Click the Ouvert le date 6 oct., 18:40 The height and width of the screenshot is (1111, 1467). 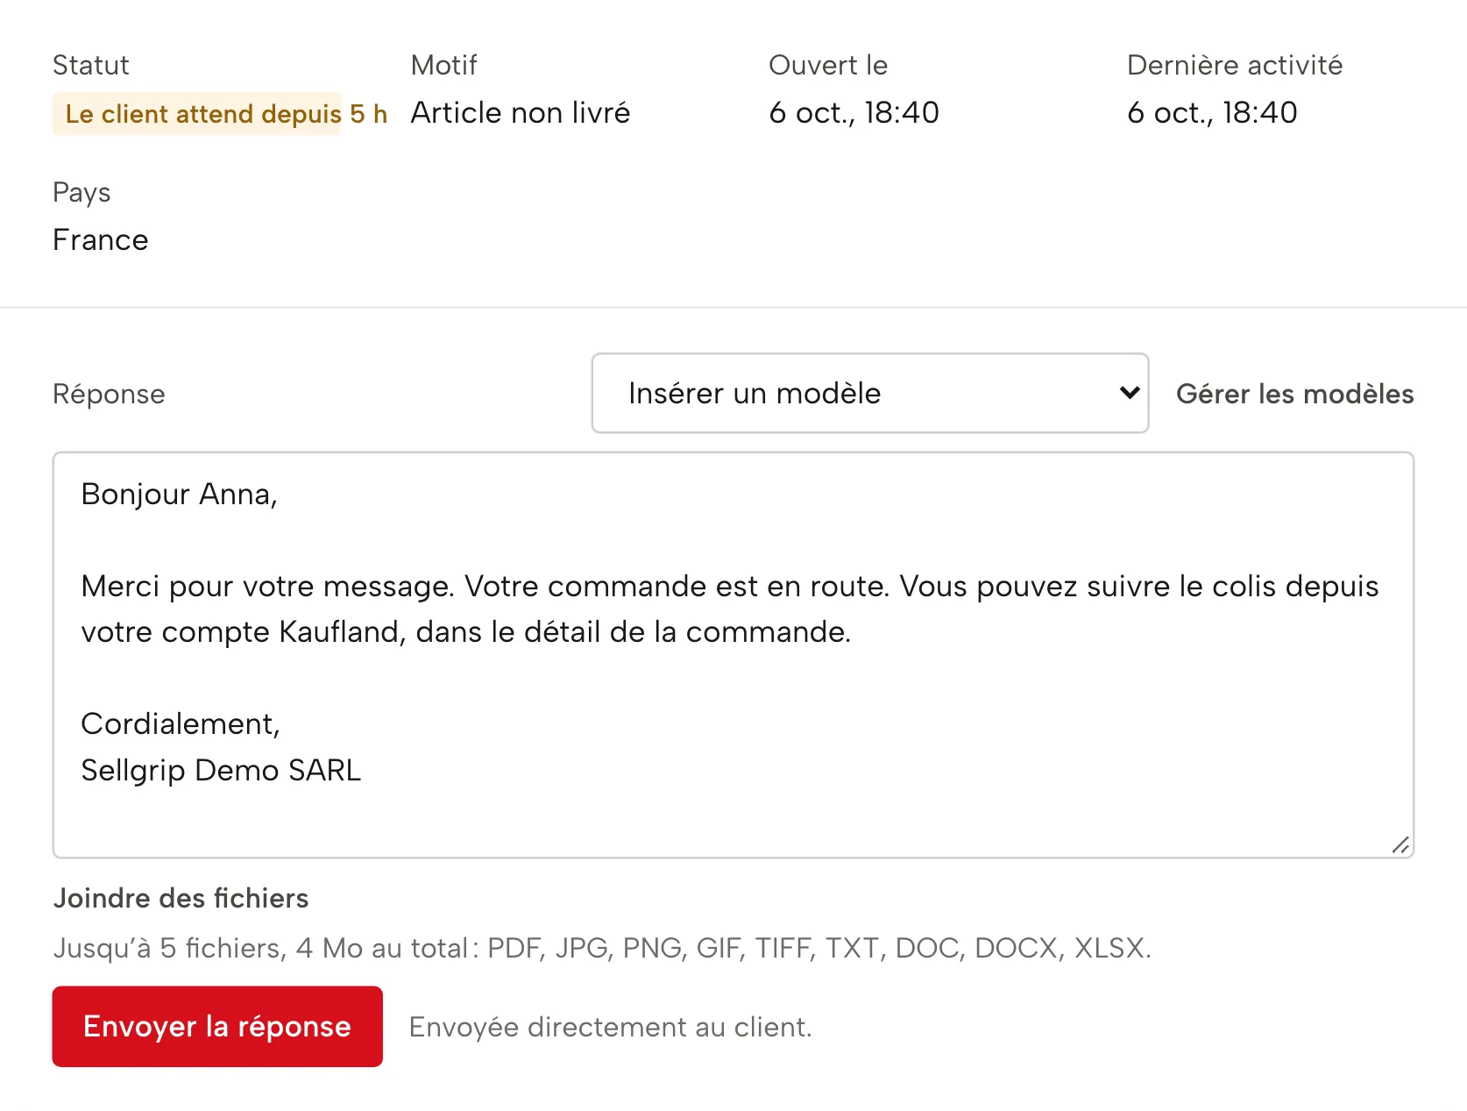(x=854, y=113)
